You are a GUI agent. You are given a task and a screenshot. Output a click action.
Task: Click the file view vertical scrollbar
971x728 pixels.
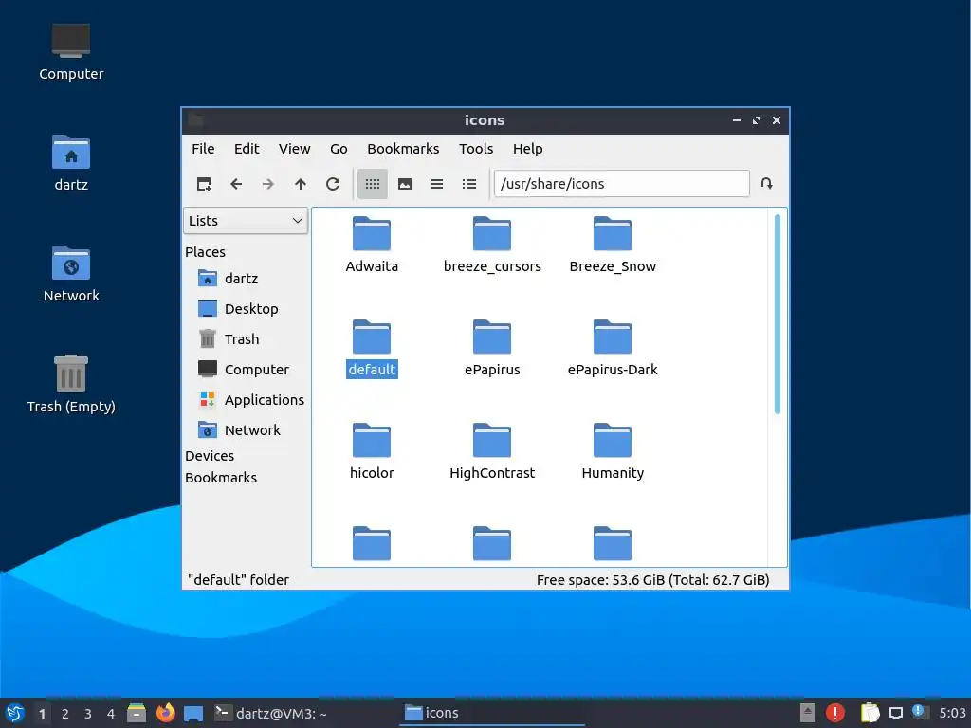(x=778, y=315)
